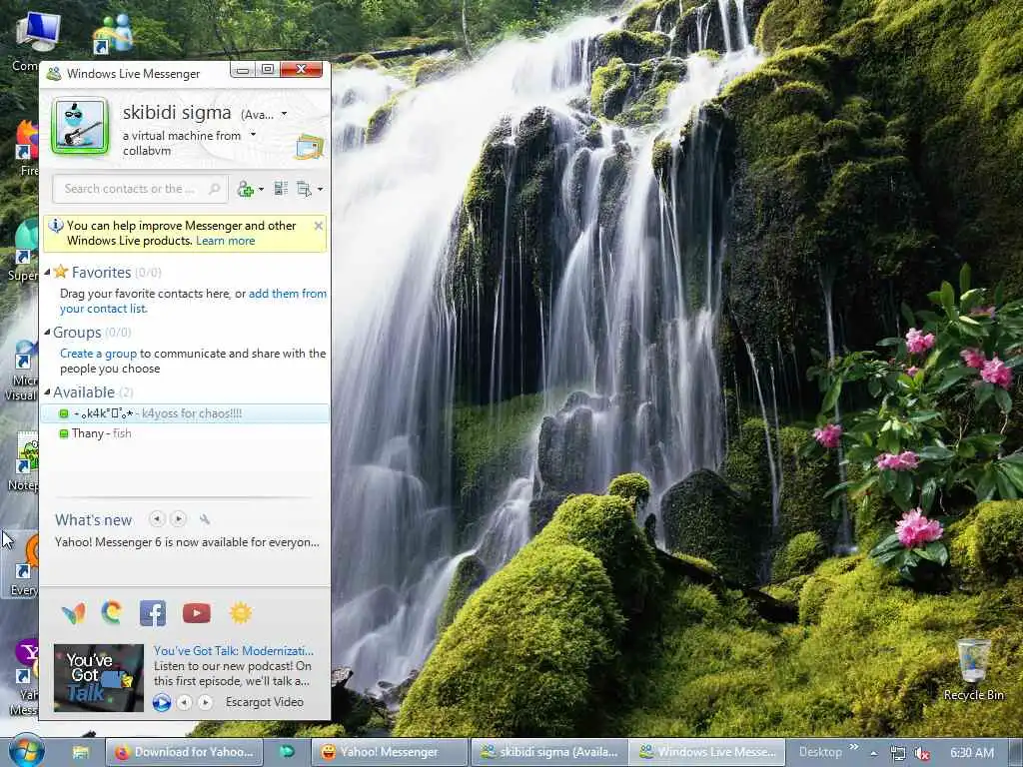Open What's new settings wrench
The width and height of the screenshot is (1023, 767).
pos(204,519)
